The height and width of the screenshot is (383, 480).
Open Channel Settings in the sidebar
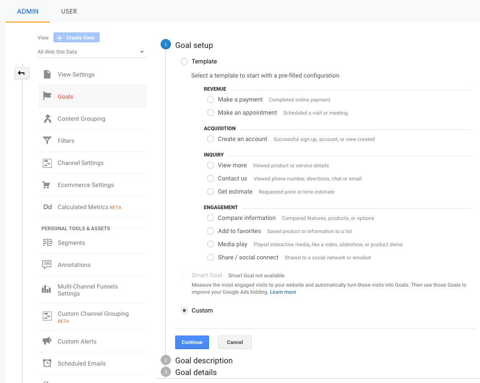click(x=93, y=163)
